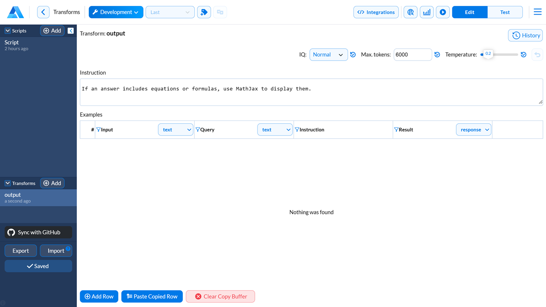Switch to the Edit tab
This screenshot has height=307, width=546.
coord(470,12)
